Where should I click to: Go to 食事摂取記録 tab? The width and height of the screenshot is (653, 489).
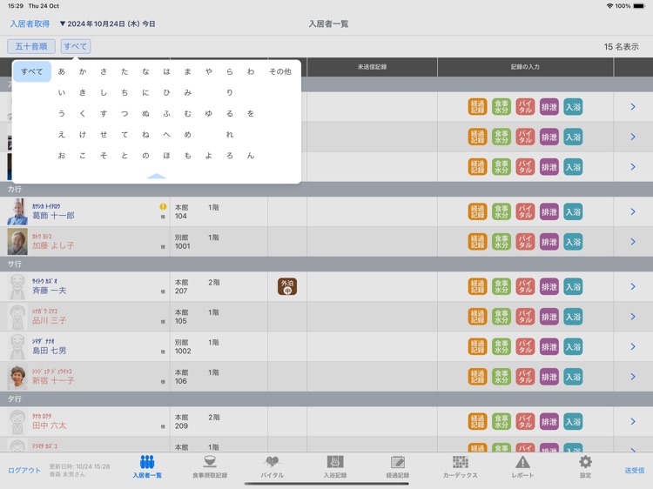pos(210,467)
